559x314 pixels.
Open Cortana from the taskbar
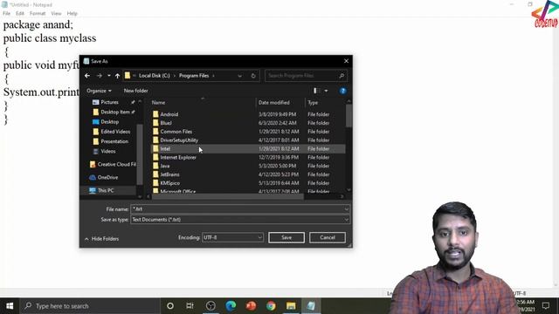click(170, 306)
